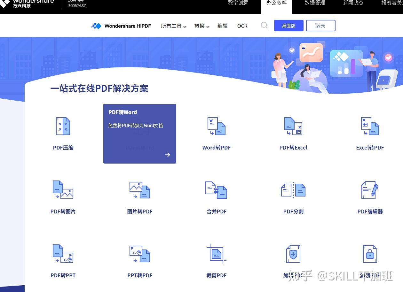The height and width of the screenshot is (292, 403).
Task: Open the 新闻动态 tab
Action: (x=353, y=3)
